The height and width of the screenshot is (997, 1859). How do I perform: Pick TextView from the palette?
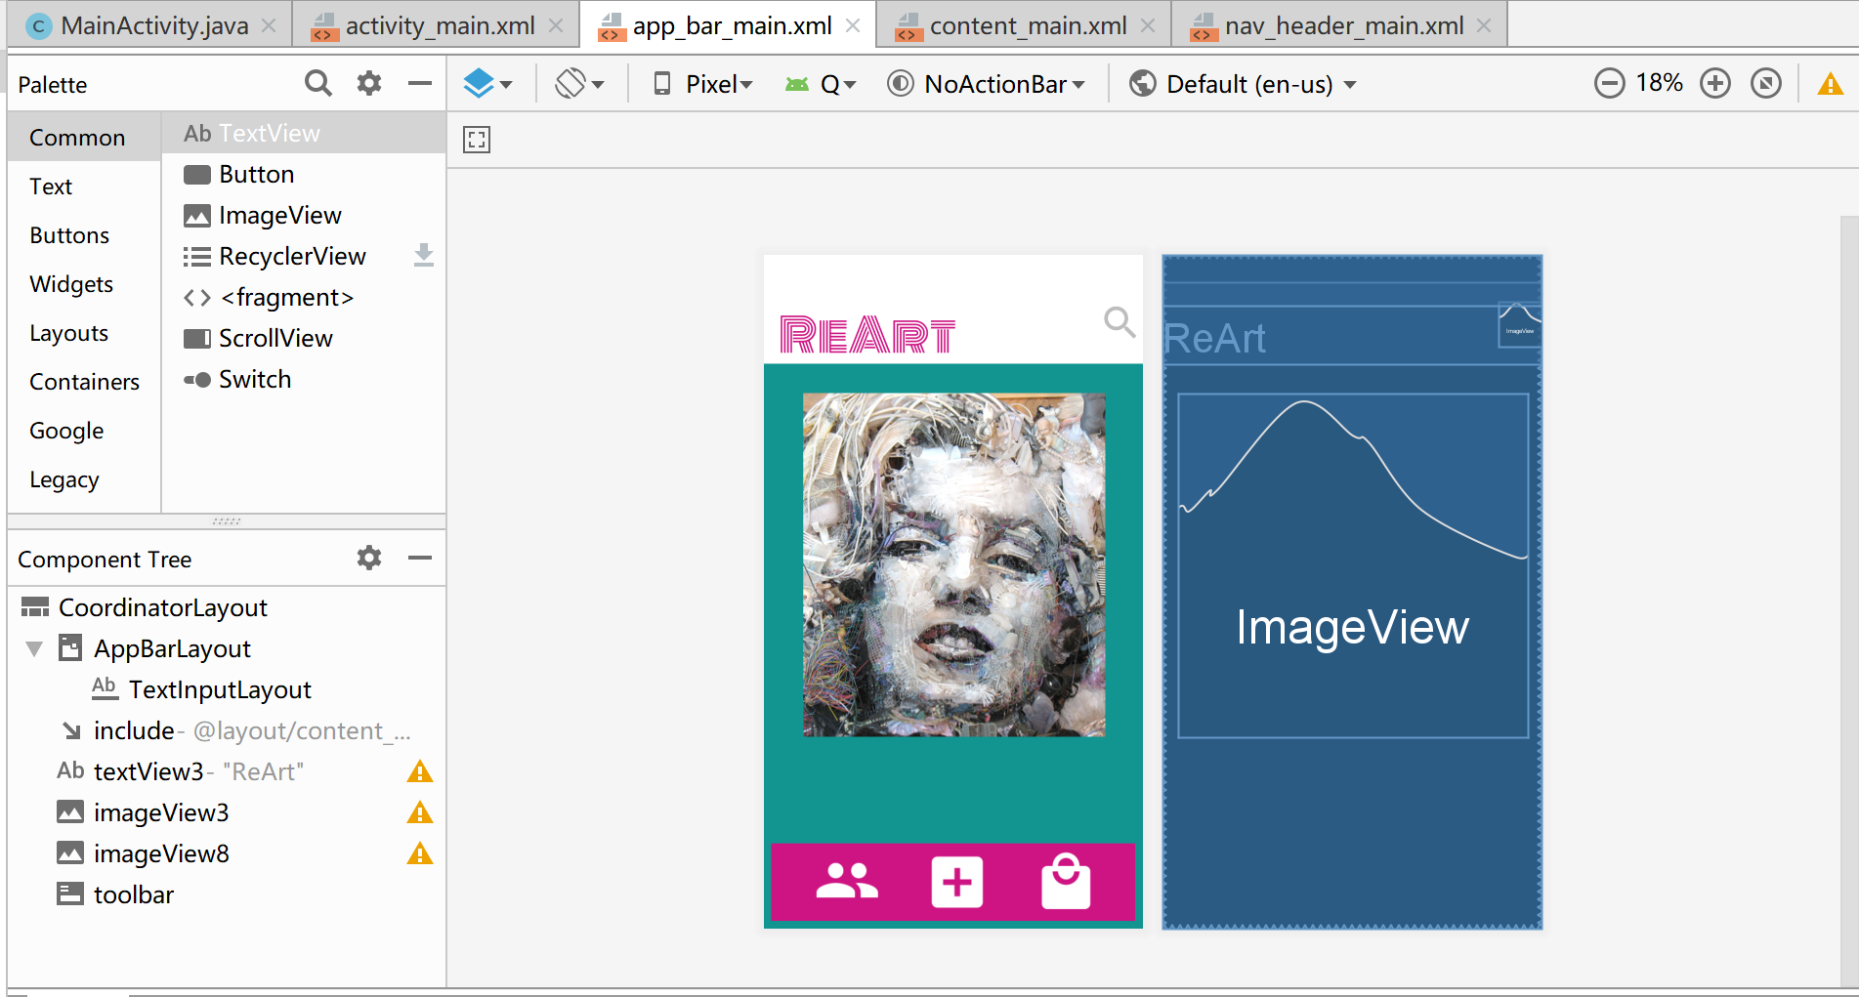(x=304, y=133)
